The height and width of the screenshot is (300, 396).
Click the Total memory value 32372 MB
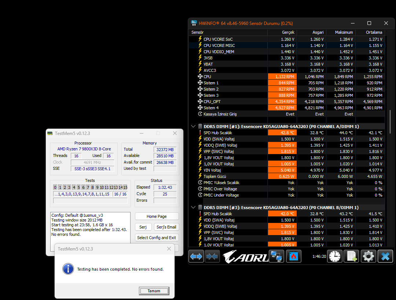[165, 150]
